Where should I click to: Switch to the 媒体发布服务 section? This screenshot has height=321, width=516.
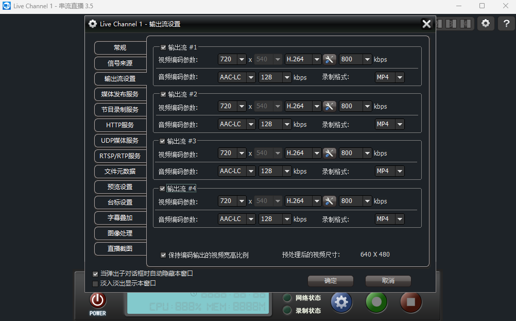tap(120, 94)
